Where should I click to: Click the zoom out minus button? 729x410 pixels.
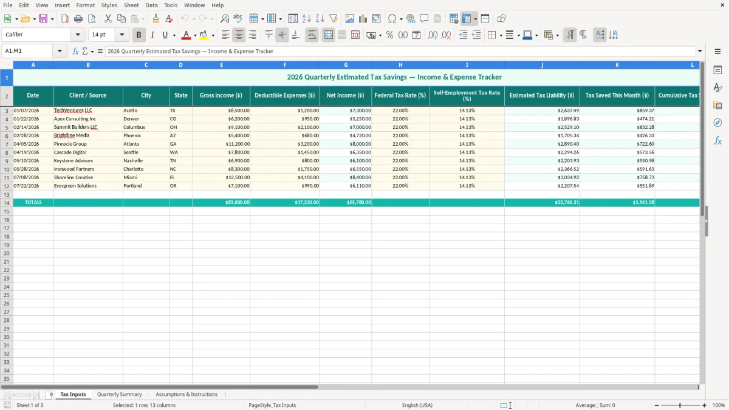pyautogui.click(x=657, y=405)
